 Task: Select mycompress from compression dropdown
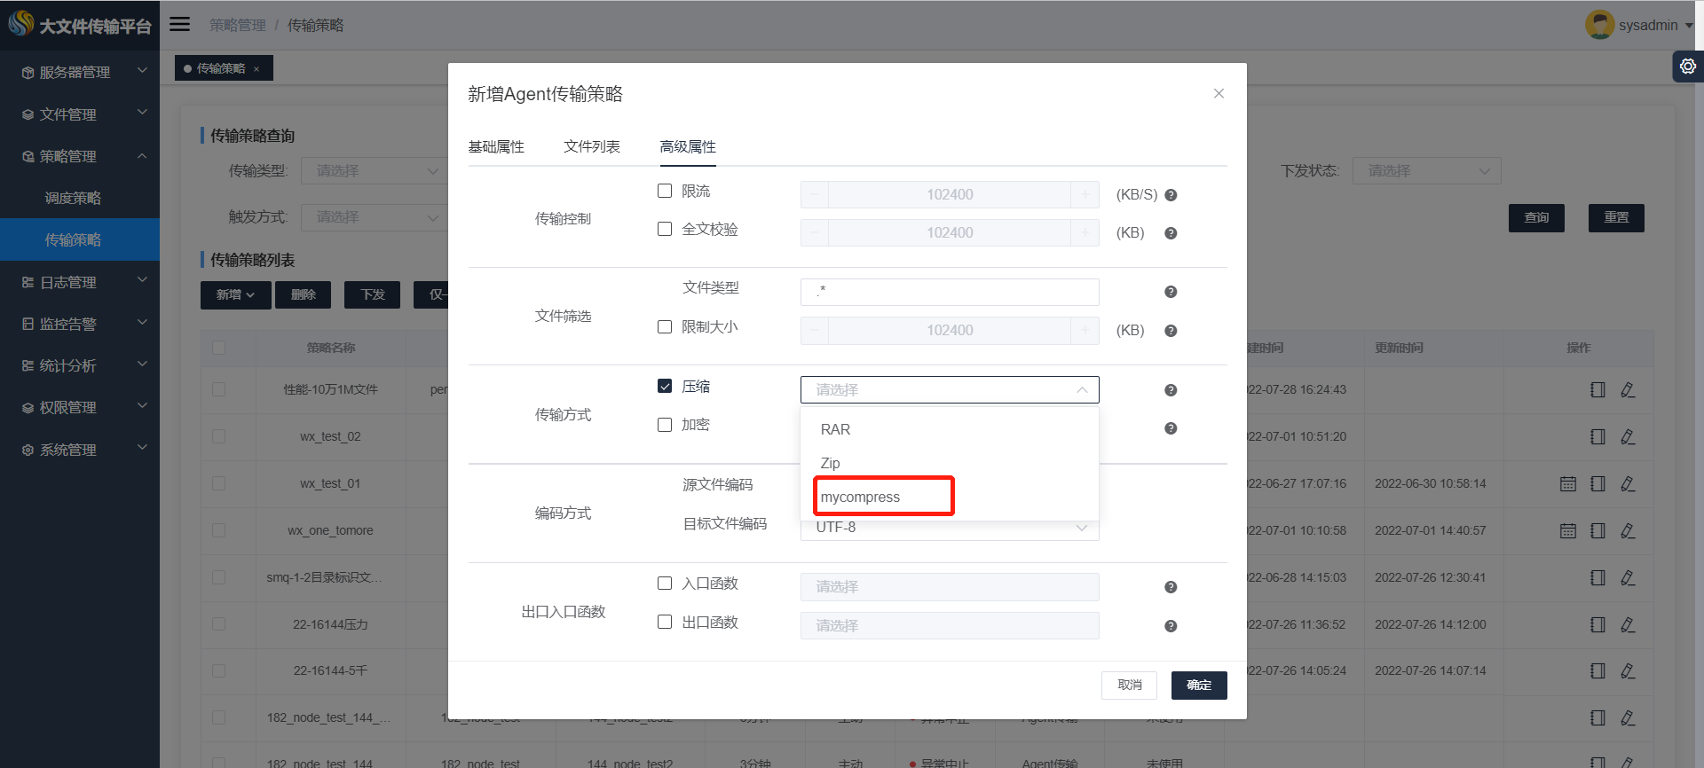[860, 497]
